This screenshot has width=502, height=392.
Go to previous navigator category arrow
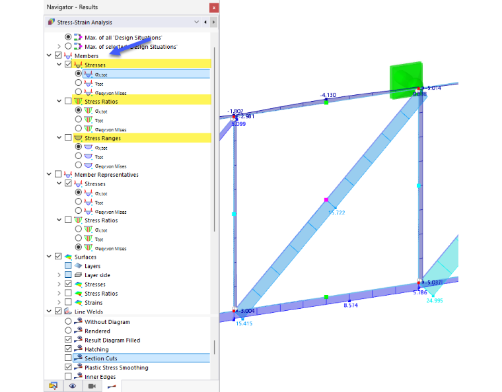[205, 22]
